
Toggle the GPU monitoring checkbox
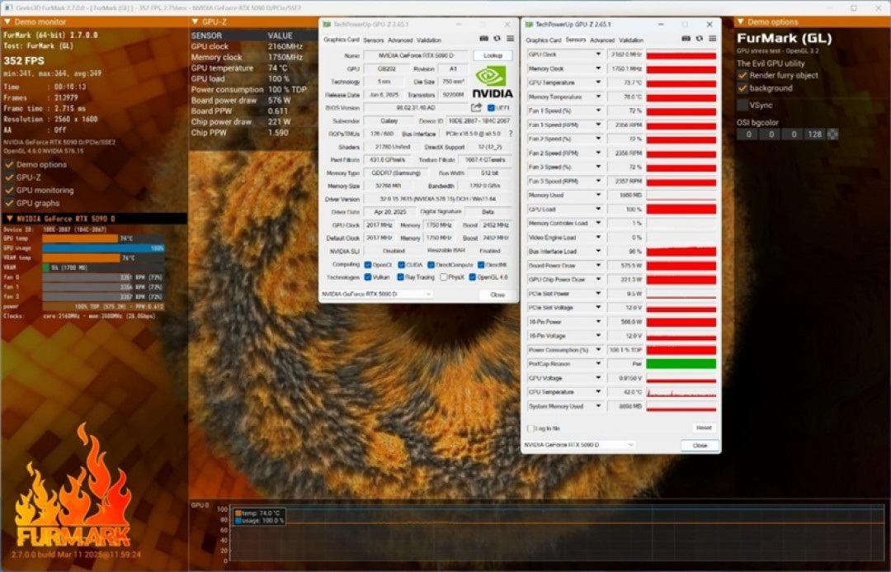point(10,191)
